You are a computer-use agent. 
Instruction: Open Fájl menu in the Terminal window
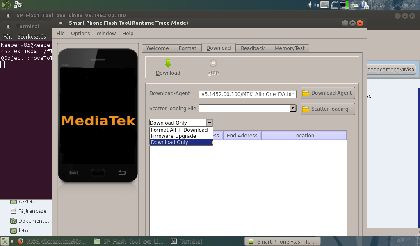(7, 36)
